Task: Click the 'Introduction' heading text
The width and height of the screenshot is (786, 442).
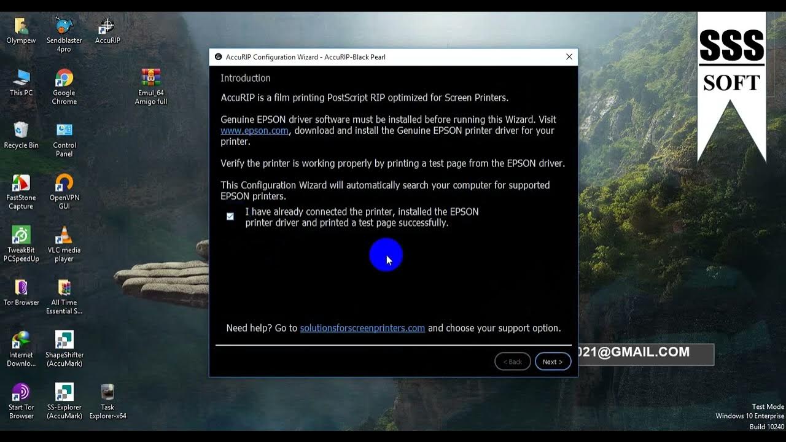Action: tap(246, 78)
